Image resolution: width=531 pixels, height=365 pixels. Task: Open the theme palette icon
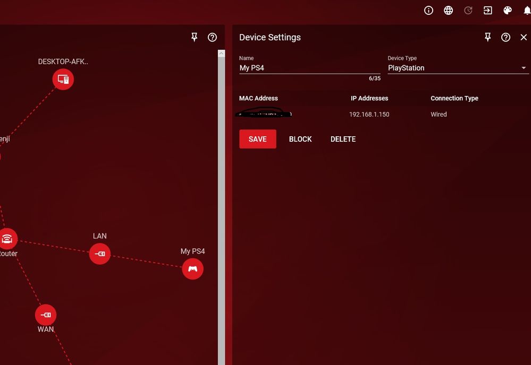tap(507, 11)
